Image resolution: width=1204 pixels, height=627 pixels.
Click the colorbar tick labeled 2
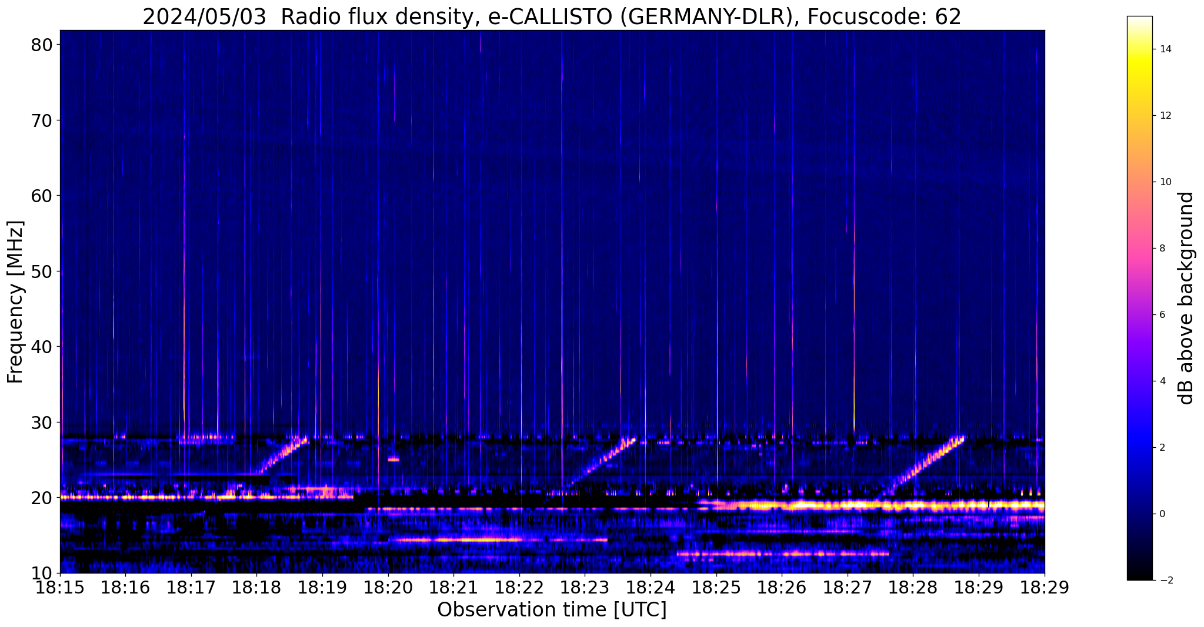[1162, 448]
